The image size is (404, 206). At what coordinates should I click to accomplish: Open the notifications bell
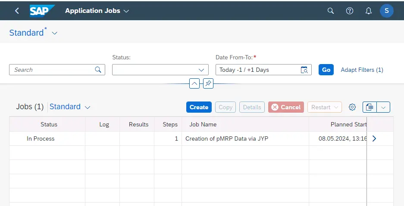coord(368,11)
